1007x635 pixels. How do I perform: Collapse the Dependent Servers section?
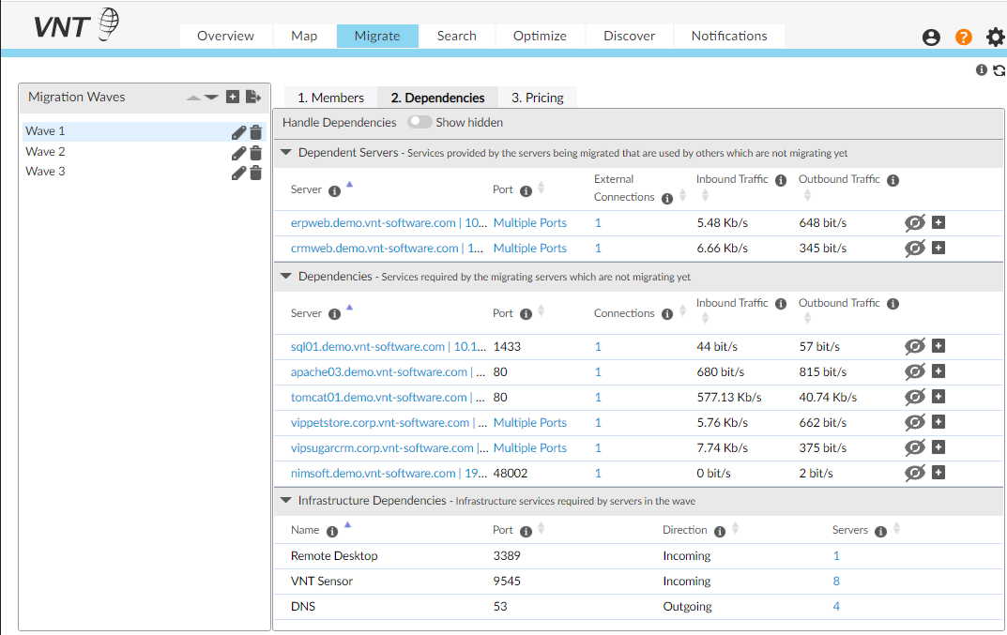click(x=286, y=152)
